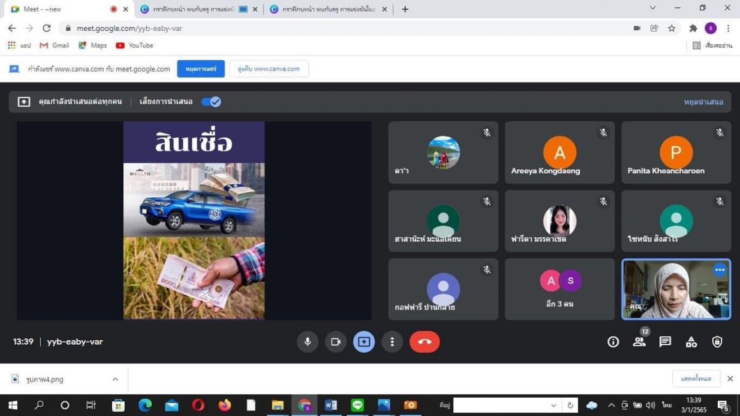Click stop presenting link at right

pyautogui.click(x=703, y=102)
